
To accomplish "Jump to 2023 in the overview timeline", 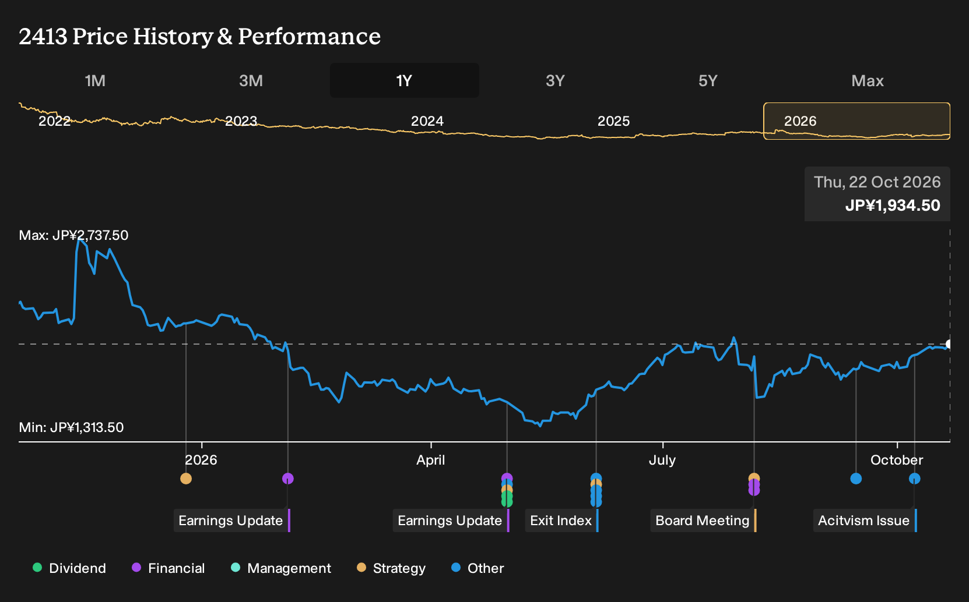I will [x=241, y=121].
